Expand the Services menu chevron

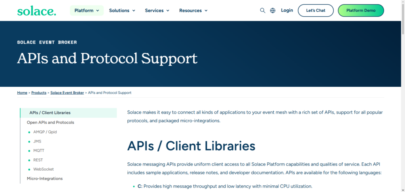(x=168, y=11)
